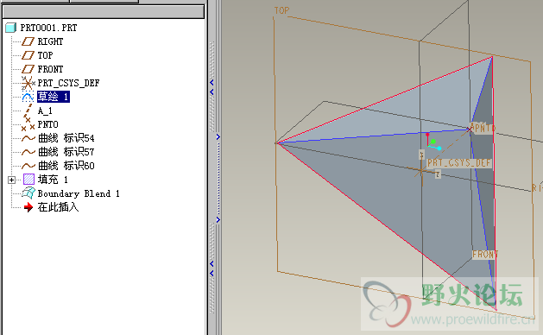543x335 pixels.
Task: Click the PRT_CSYS_DEF label in the viewport
Action: coord(459,163)
